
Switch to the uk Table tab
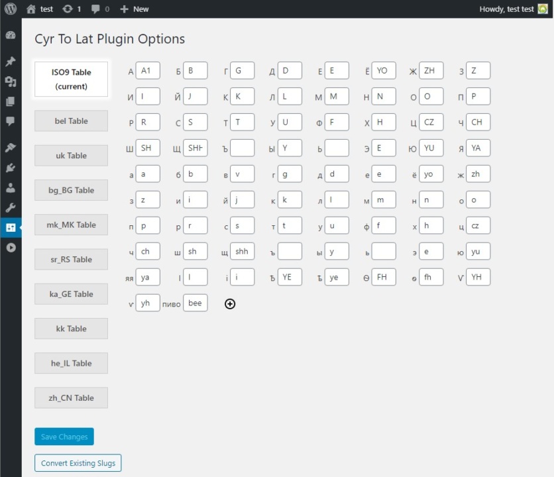[x=71, y=156]
